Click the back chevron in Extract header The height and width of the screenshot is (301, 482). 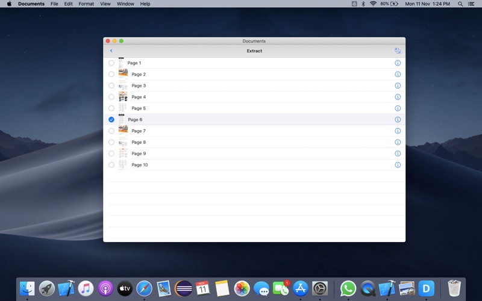111,51
